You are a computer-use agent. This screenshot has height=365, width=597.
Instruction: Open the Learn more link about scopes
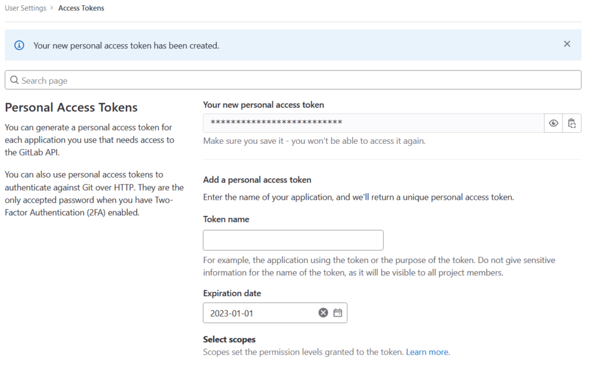pos(428,352)
